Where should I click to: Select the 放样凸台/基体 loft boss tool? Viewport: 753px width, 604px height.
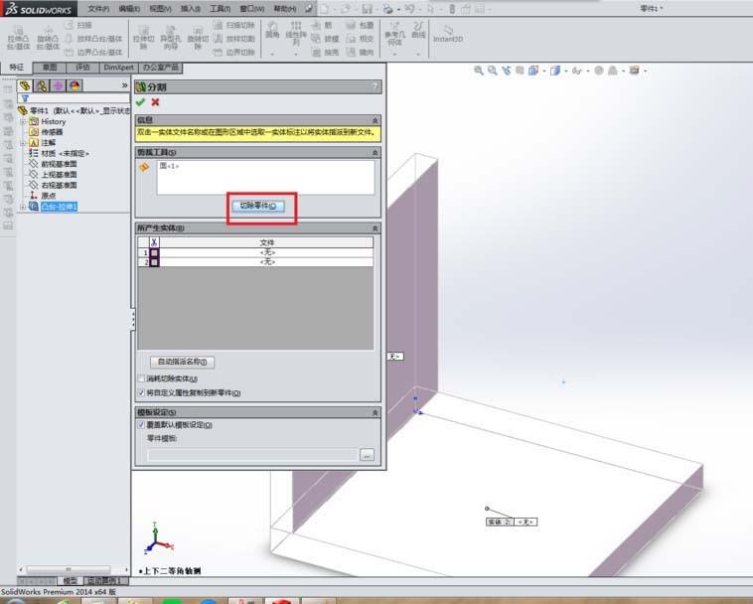coord(94,39)
